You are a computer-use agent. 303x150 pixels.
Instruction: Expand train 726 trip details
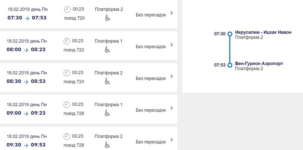coord(171,108)
